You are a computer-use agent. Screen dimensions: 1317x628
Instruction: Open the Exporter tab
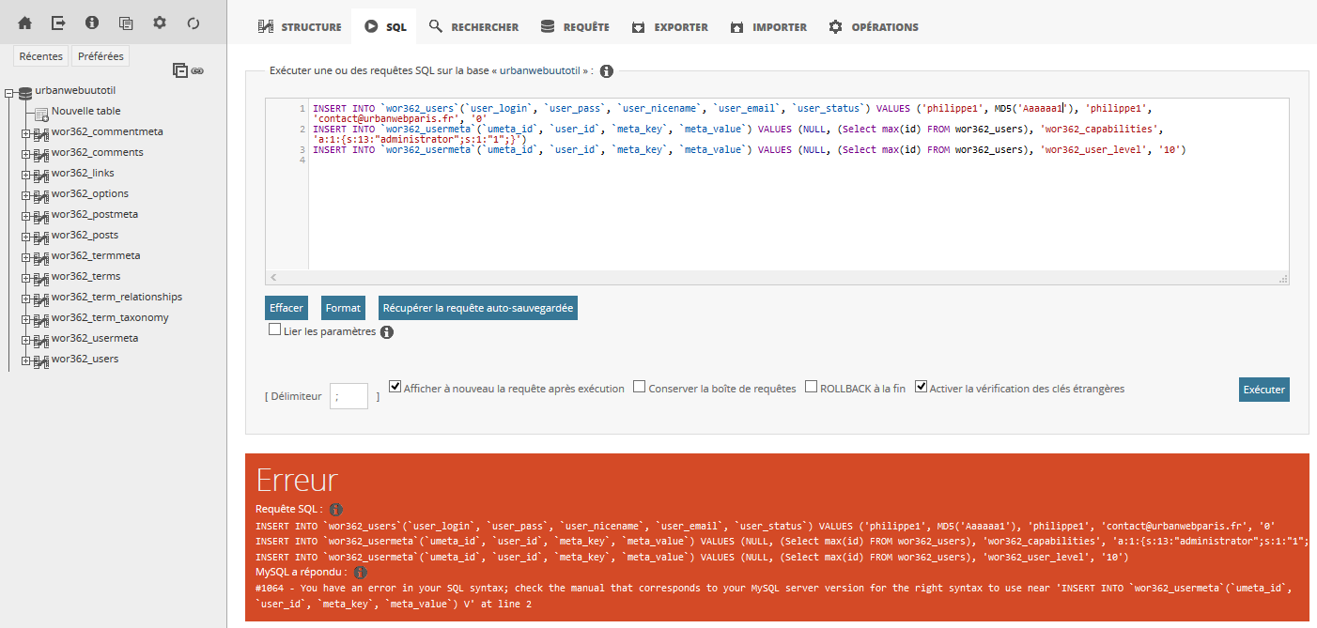[670, 27]
